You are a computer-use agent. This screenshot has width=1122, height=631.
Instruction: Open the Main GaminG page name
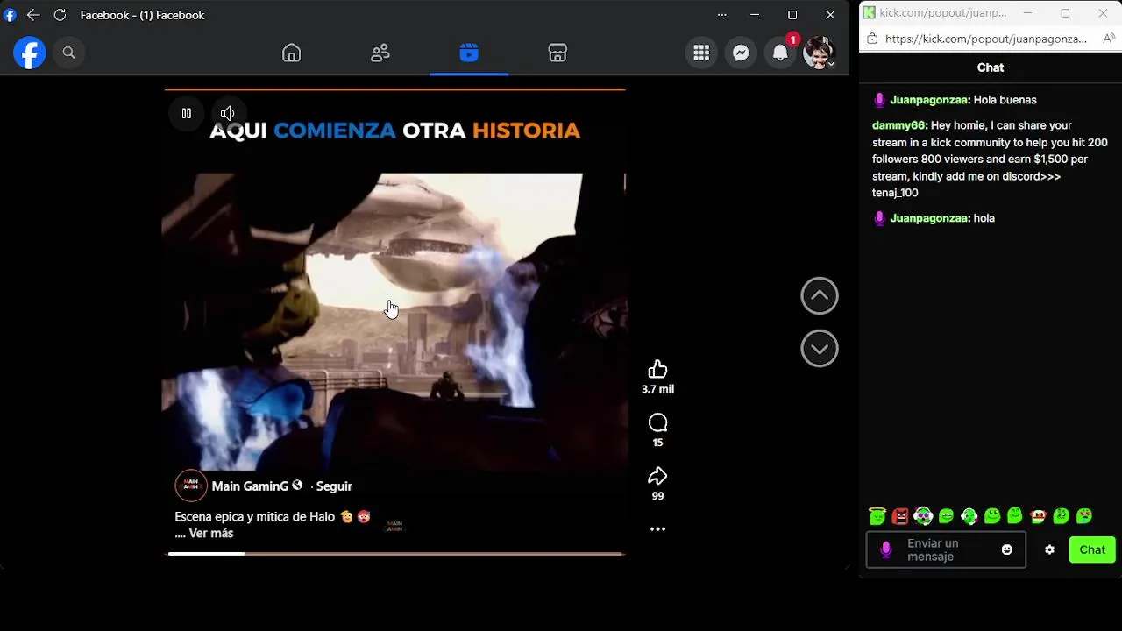(250, 486)
